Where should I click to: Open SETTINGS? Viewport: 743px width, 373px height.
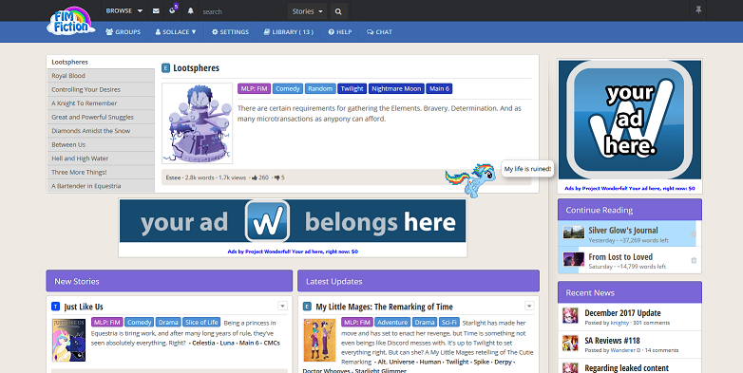[x=230, y=31]
